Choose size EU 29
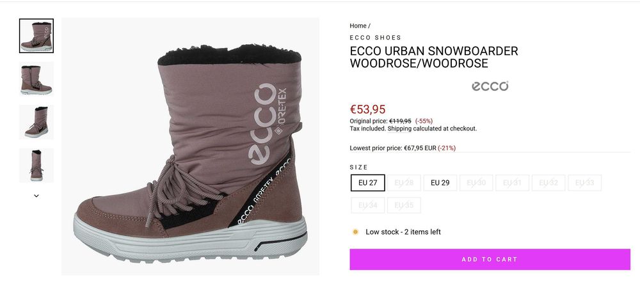 (440, 183)
